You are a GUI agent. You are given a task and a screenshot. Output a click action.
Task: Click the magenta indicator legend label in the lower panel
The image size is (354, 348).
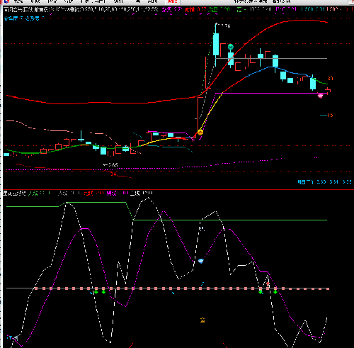[x=118, y=193]
